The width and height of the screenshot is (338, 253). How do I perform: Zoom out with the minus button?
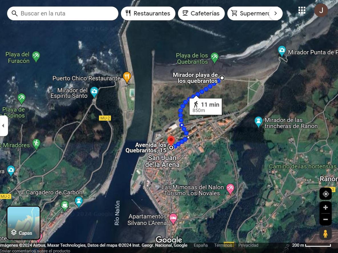[x=325, y=220]
